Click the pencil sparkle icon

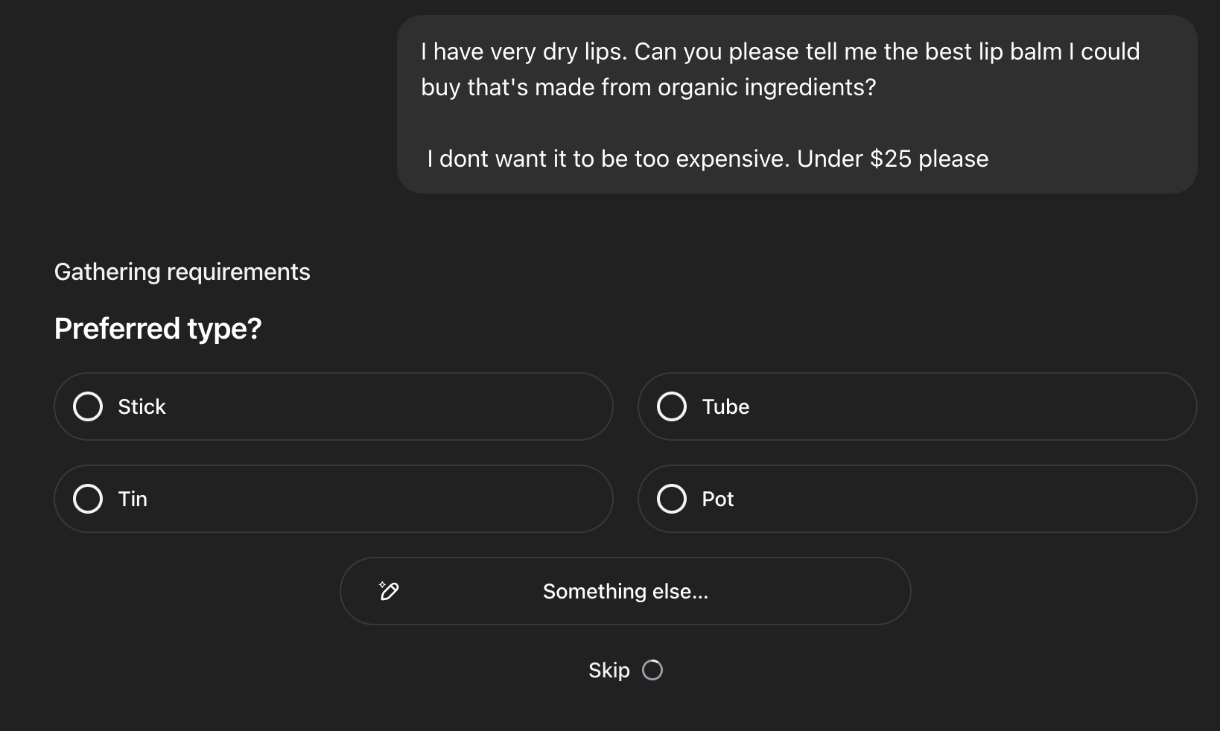[389, 591]
